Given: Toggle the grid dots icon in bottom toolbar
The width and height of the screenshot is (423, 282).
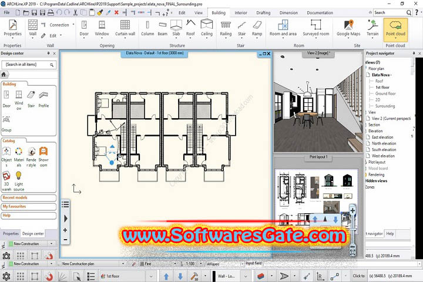Looking at the screenshot, I should click(x=20, y=276).
